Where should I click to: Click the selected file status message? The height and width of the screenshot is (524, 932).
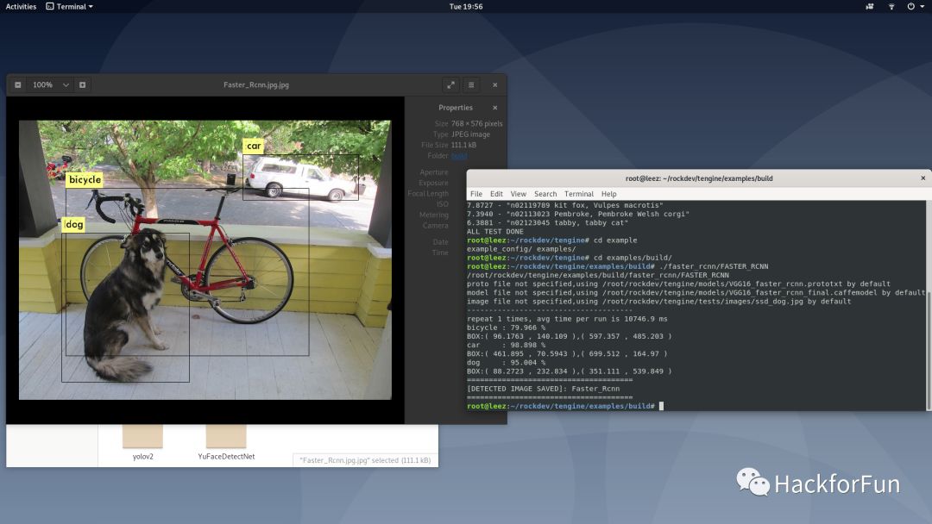365,460
